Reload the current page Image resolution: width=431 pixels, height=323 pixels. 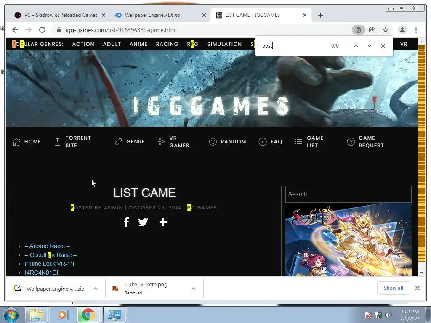point(42,30)
